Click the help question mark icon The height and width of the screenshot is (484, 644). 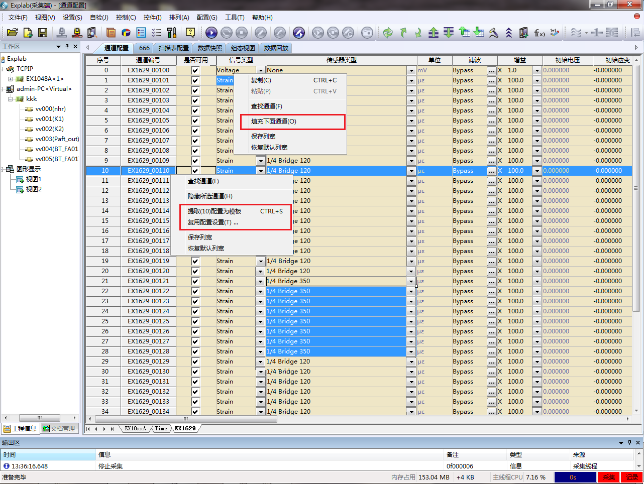(190, 33)
